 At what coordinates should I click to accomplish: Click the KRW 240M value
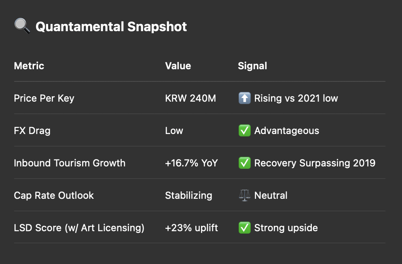coord(190,98)
